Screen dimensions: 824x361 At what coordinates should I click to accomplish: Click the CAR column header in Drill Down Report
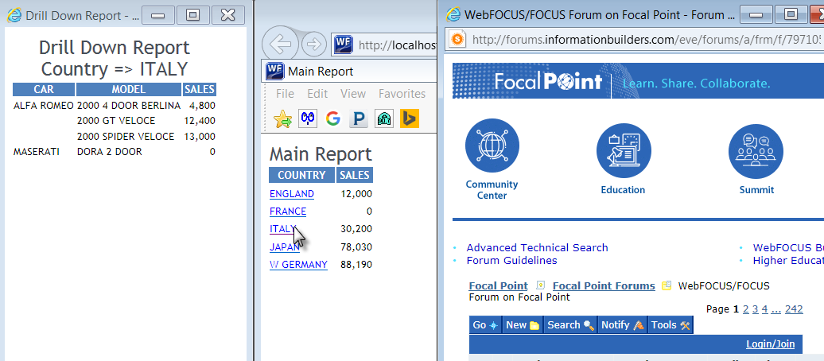[x=44, y=89]
